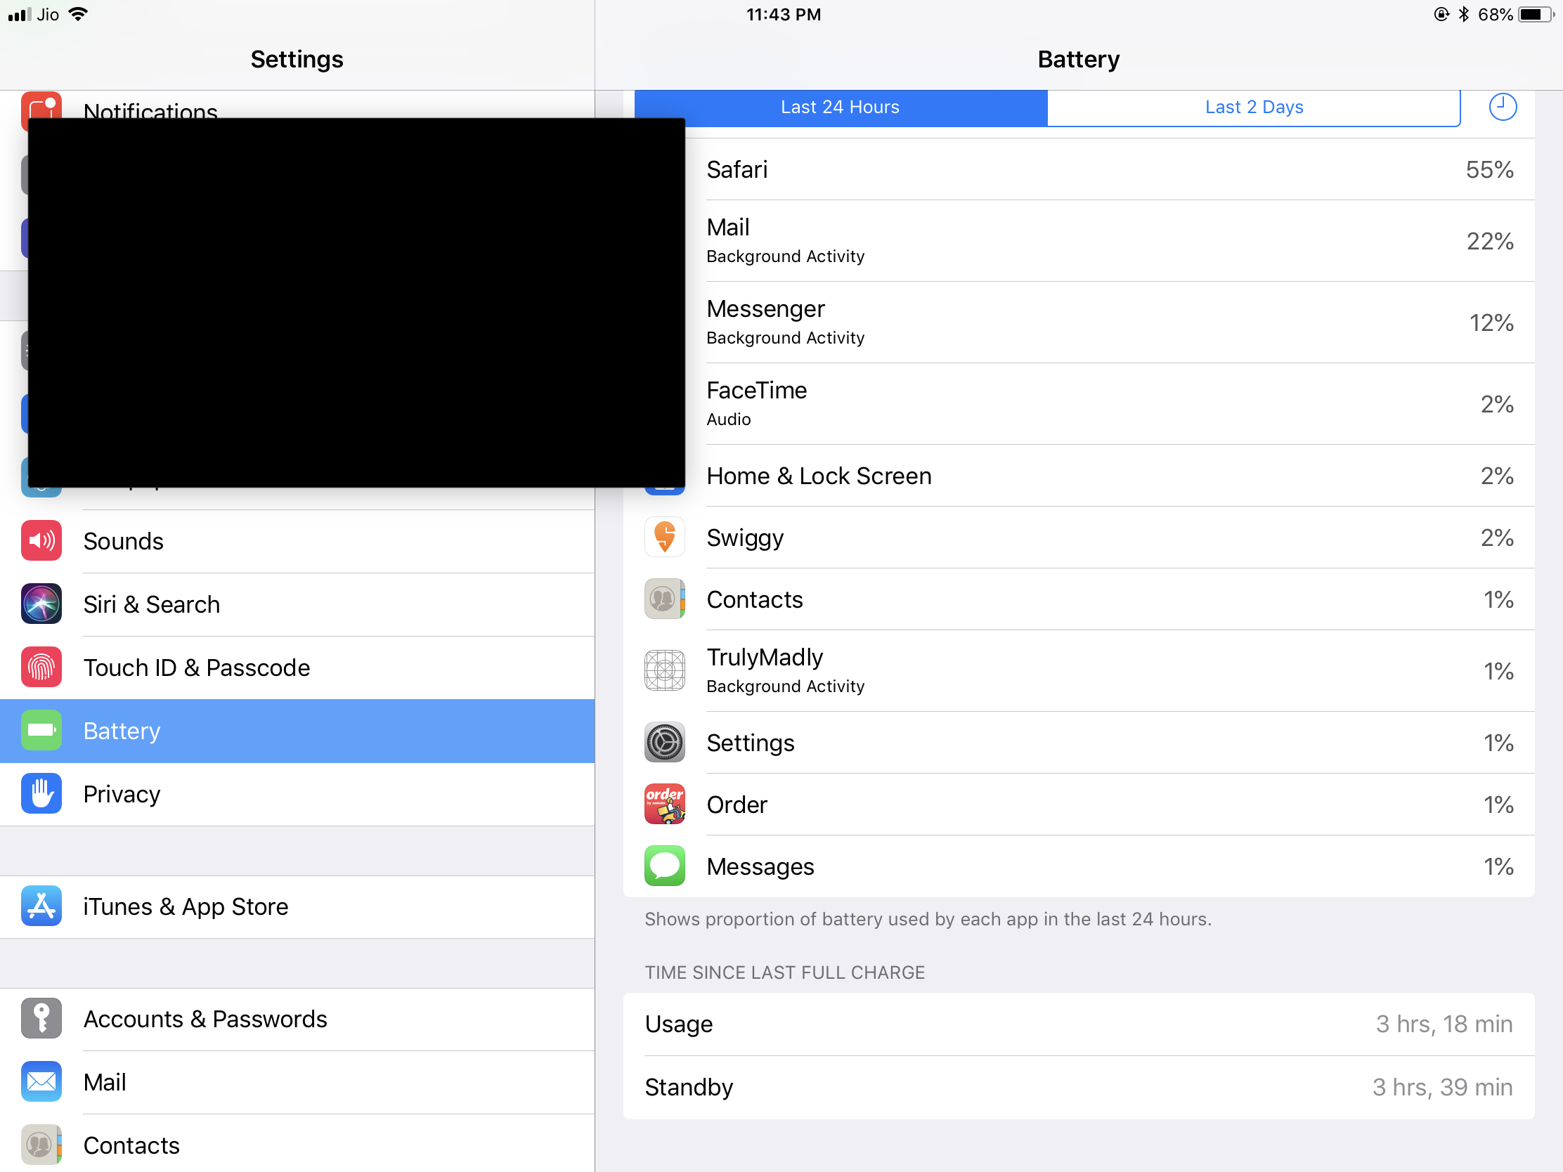Tap the Contacts icon in Settings sidebar
The width and height of the screenshot is (1563, 1172).
(41, 1145)
